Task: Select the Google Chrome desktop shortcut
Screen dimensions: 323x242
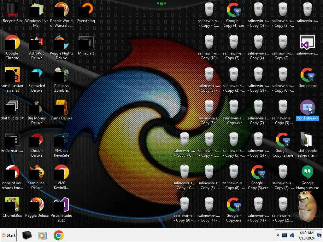Action: pos(12,47)
